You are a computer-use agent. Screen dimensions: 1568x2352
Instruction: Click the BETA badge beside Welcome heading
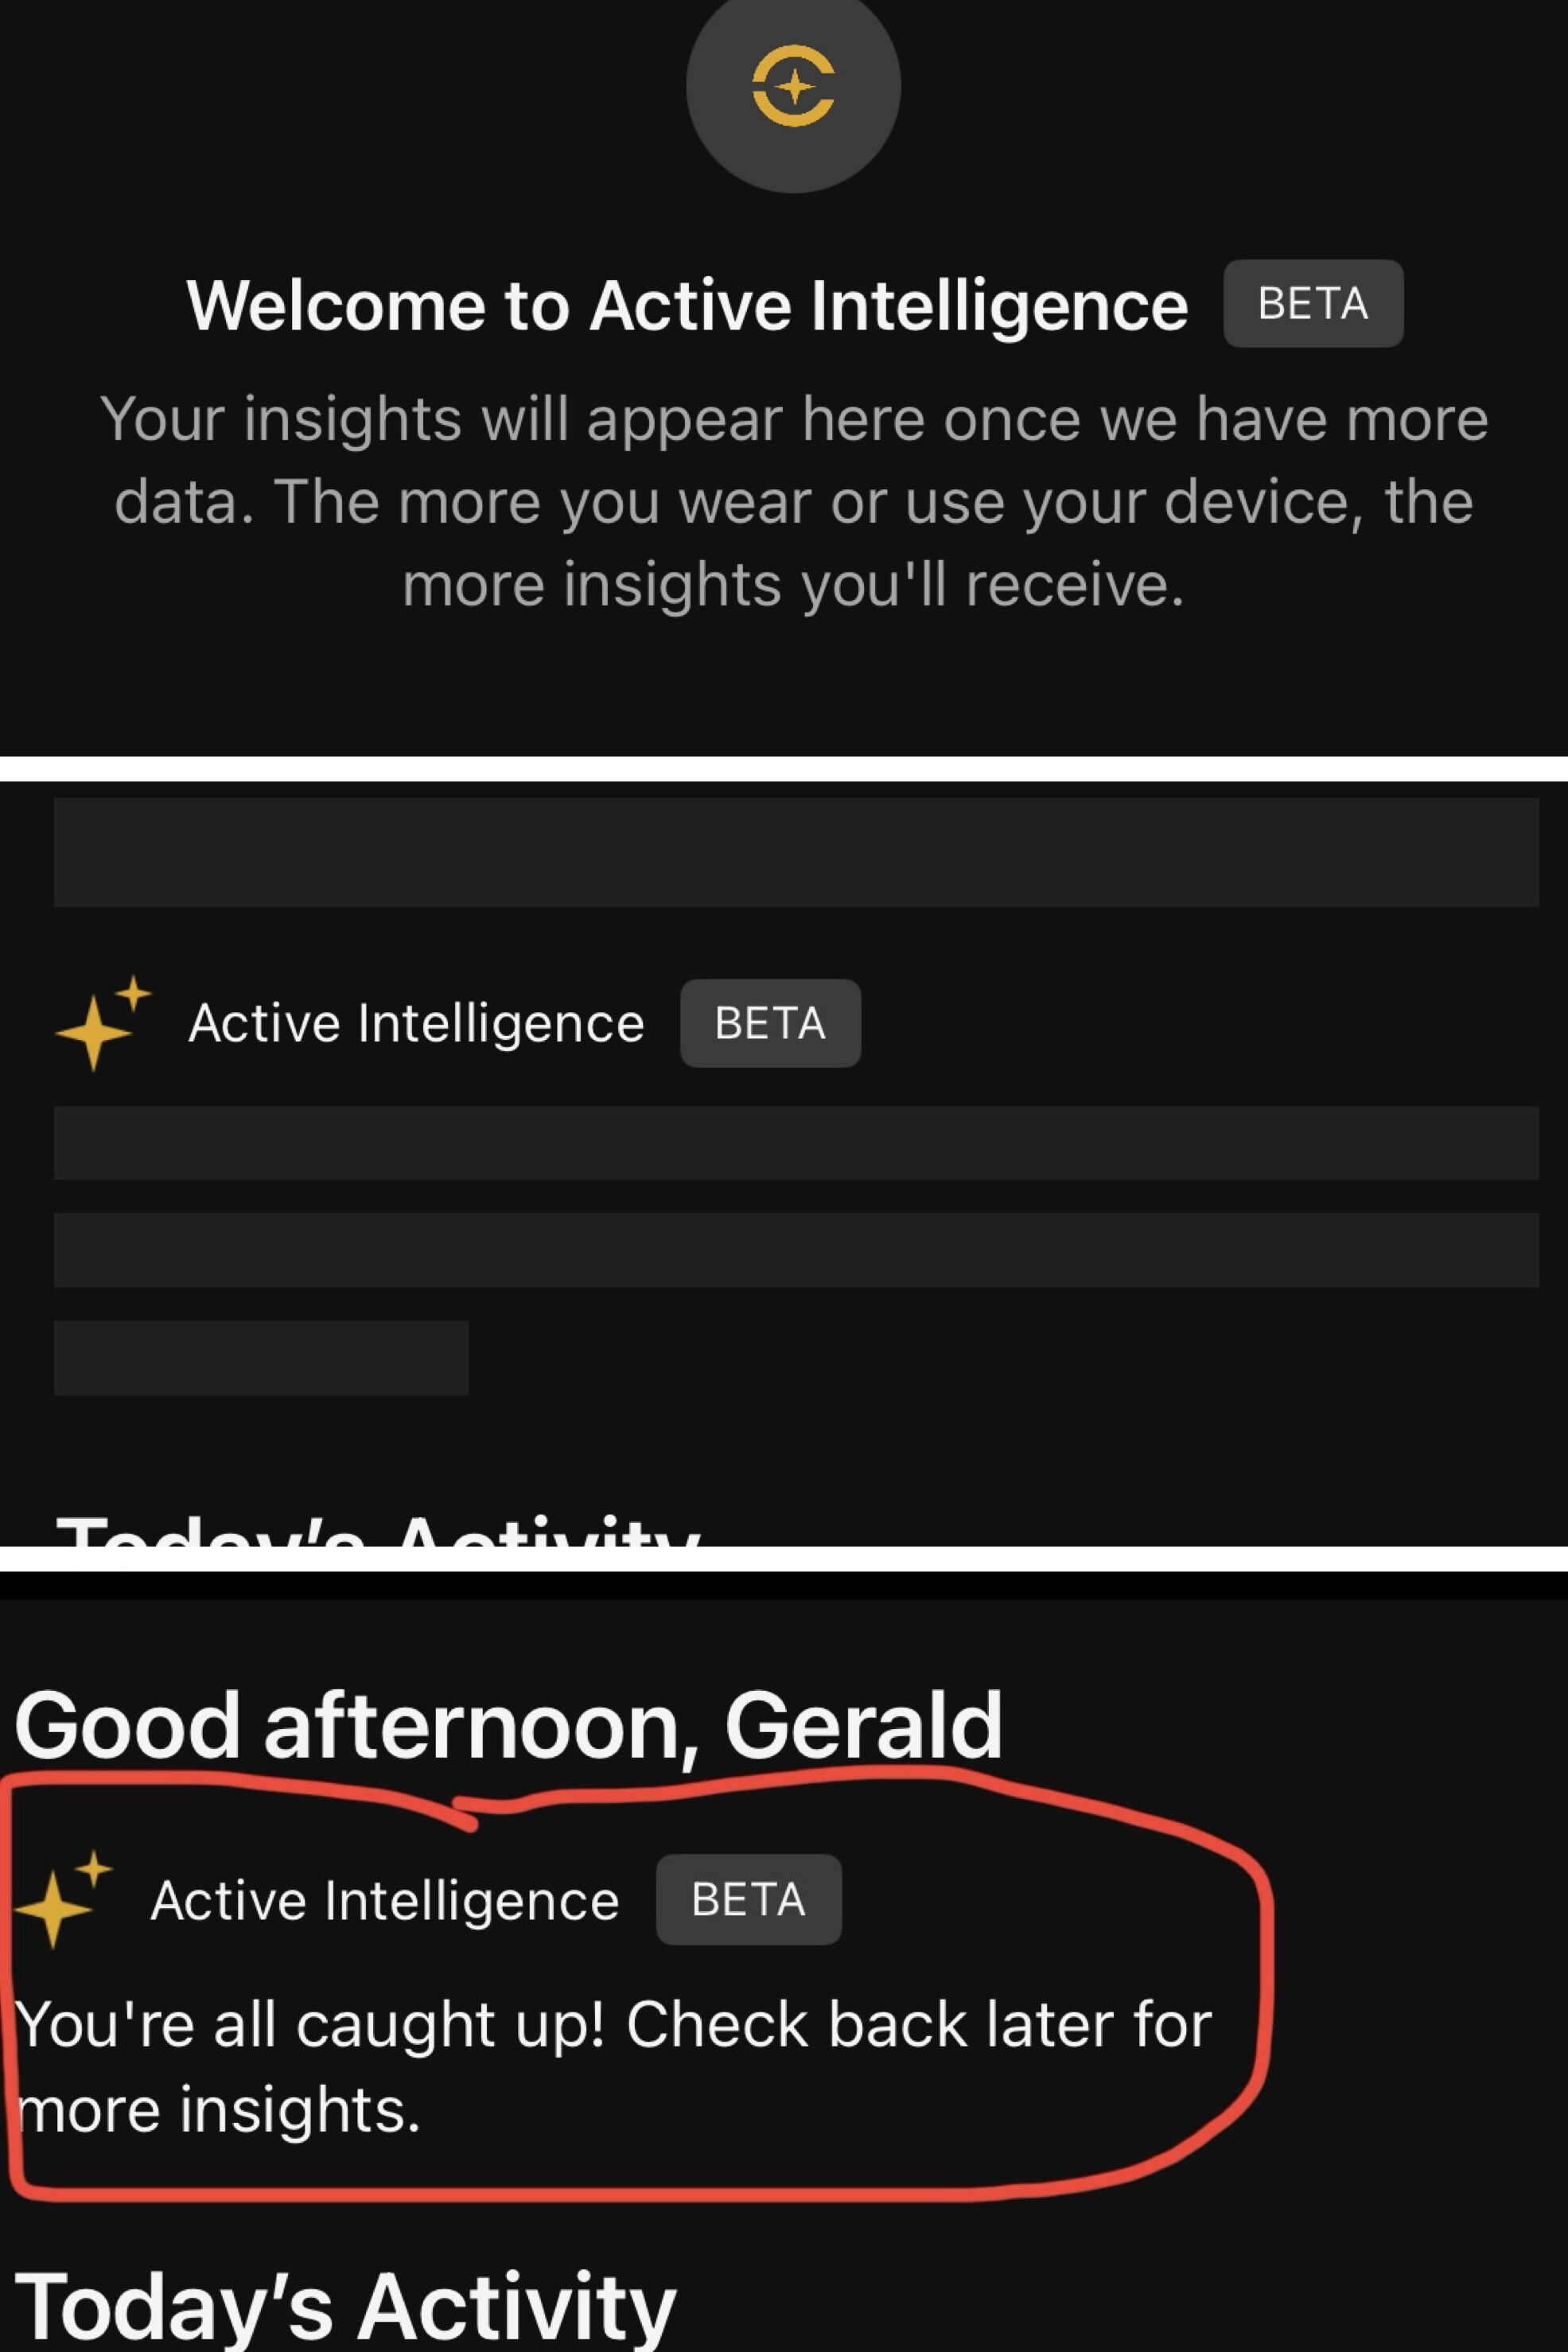[x=1313, y=303]
